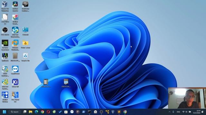This screenshot has height=115, width=206.
Task: Open the VirtualBox desktop shortcut
Action: (x=5, y=6)
